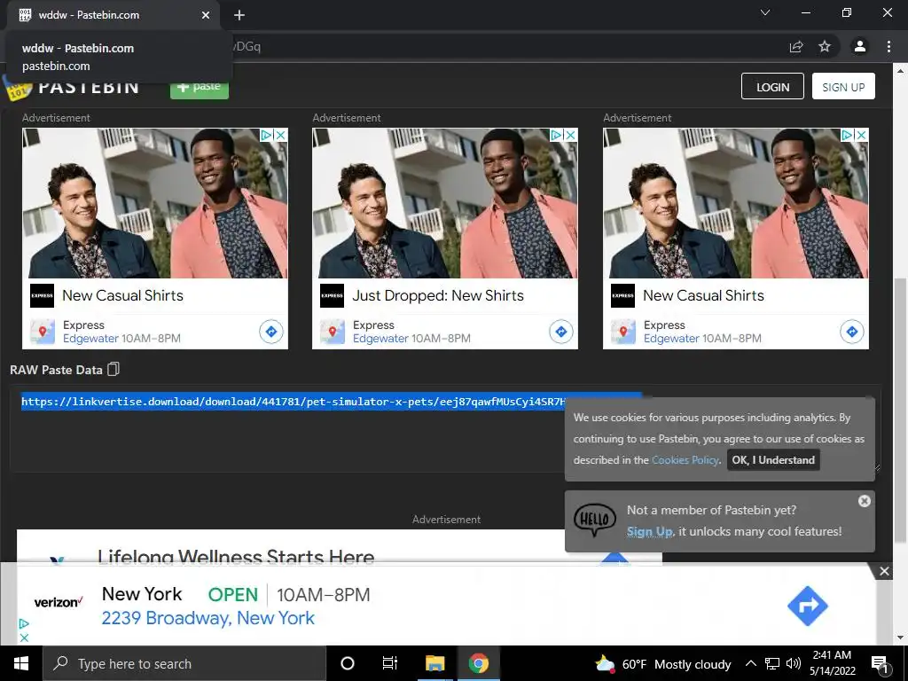Click the Pastebin logo
The image size is (908, 681).
click(72, 88)
